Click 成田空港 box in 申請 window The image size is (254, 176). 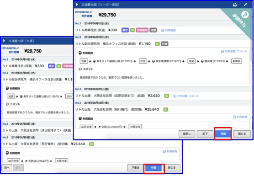coord(13,161)
